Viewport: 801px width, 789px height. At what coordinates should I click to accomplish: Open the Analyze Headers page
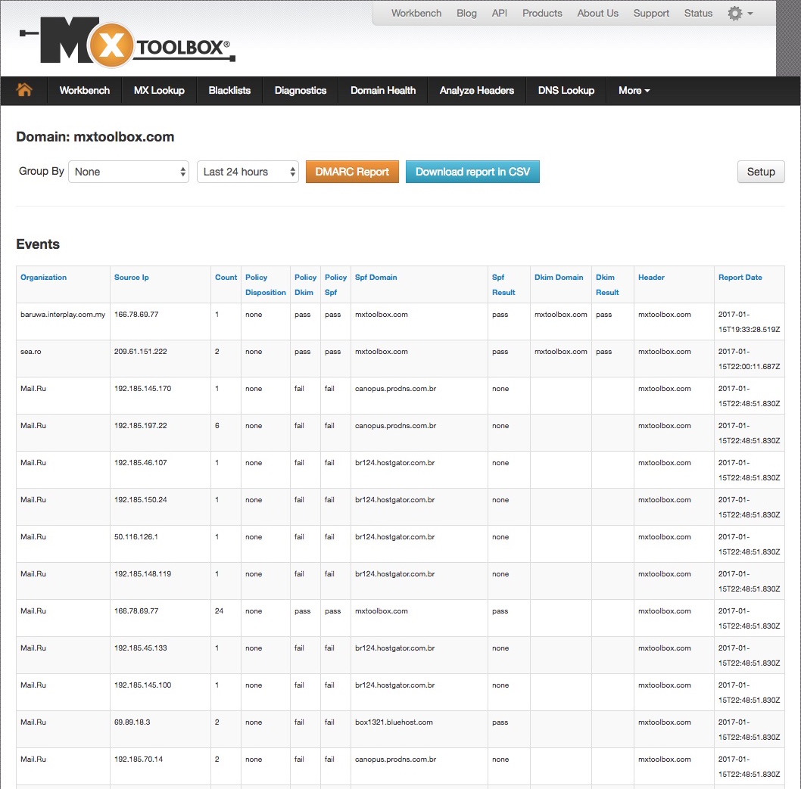(476, 90)
